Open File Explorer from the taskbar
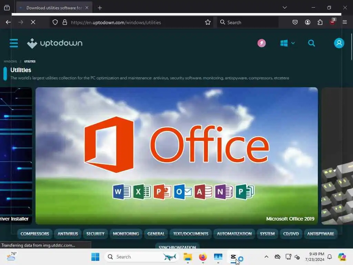Screen dimensions: 353x265 [188, 257]
